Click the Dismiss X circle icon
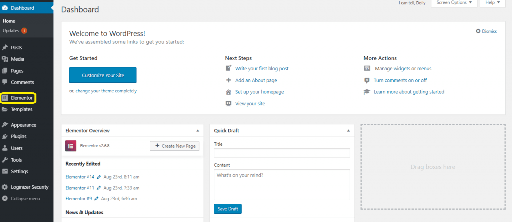 478,31
